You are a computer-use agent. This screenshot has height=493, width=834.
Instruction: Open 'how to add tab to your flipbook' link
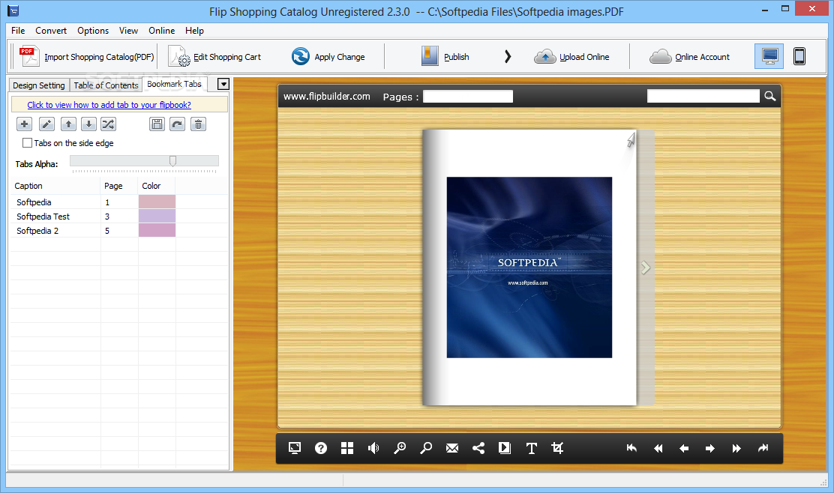[109, 105]
